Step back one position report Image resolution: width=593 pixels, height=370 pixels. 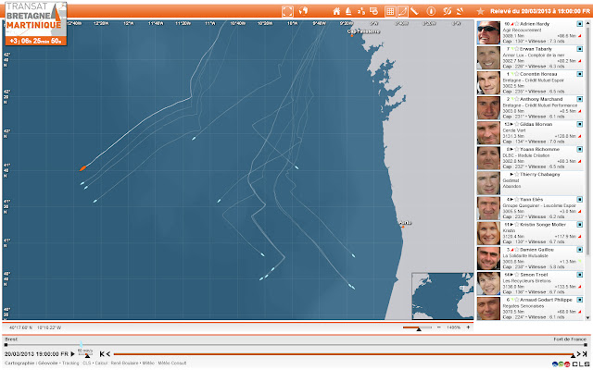(x=108, y=353)
